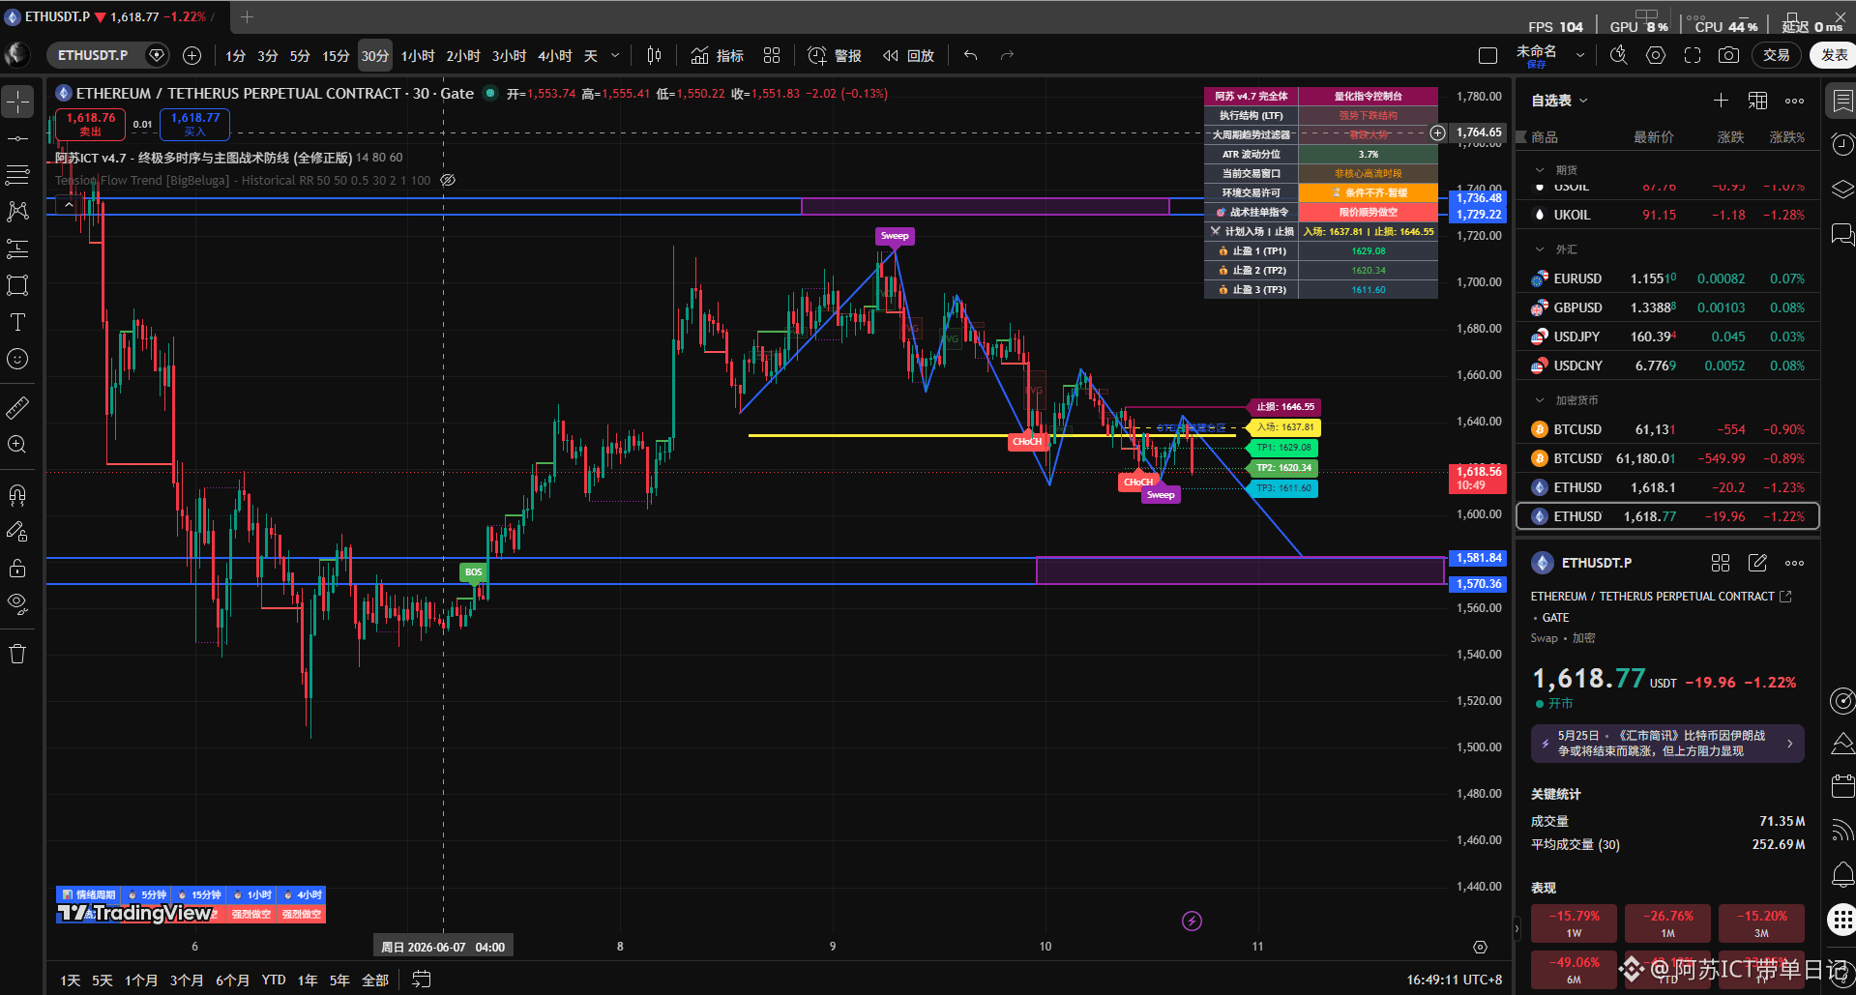
Task: Toggle the watchlist panel sidebar icon
Action: [1842, 101]
